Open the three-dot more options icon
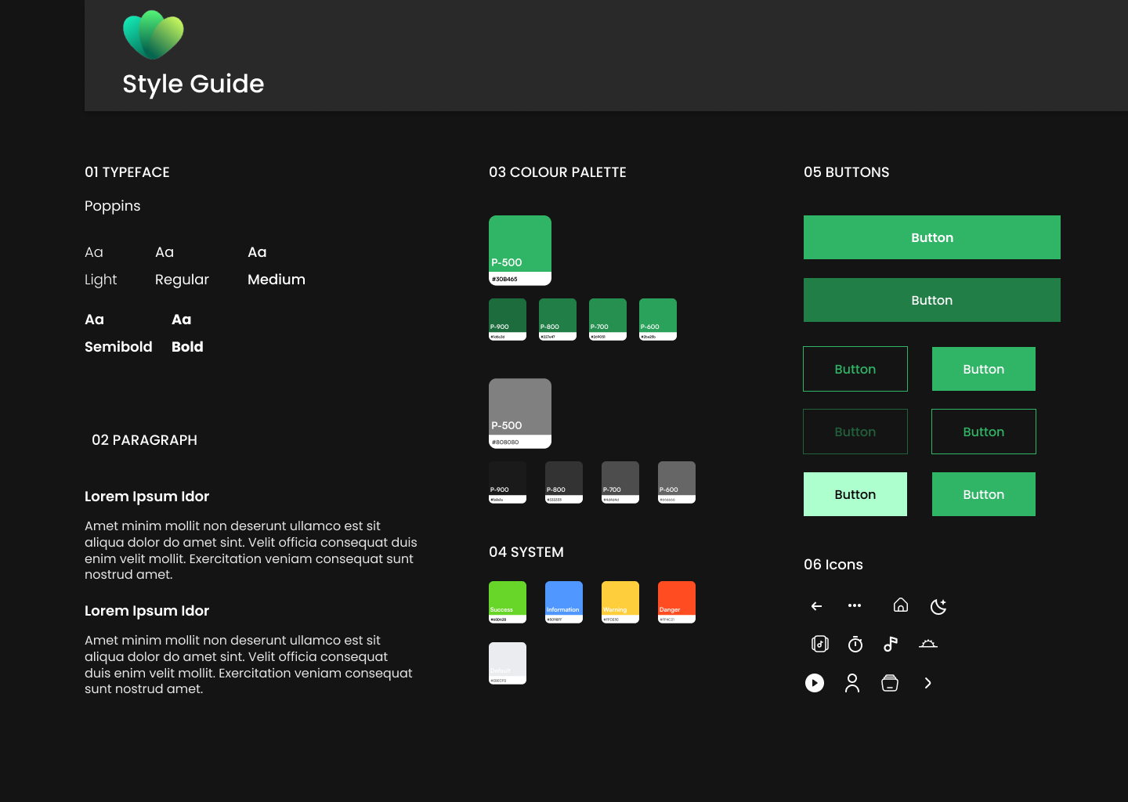This screenshot has width=1128, height=802. (x=855, y=605)
